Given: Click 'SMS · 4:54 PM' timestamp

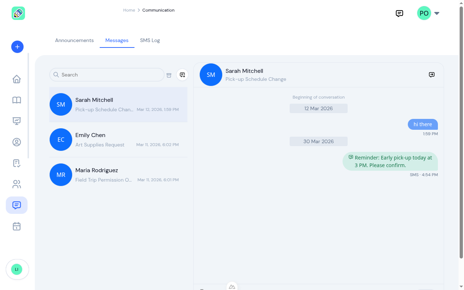Looking at the screenshot, I should coord(424,175).
